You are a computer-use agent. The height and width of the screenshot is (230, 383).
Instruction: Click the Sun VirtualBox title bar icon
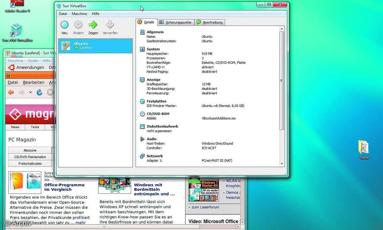(x=59, y=6)
